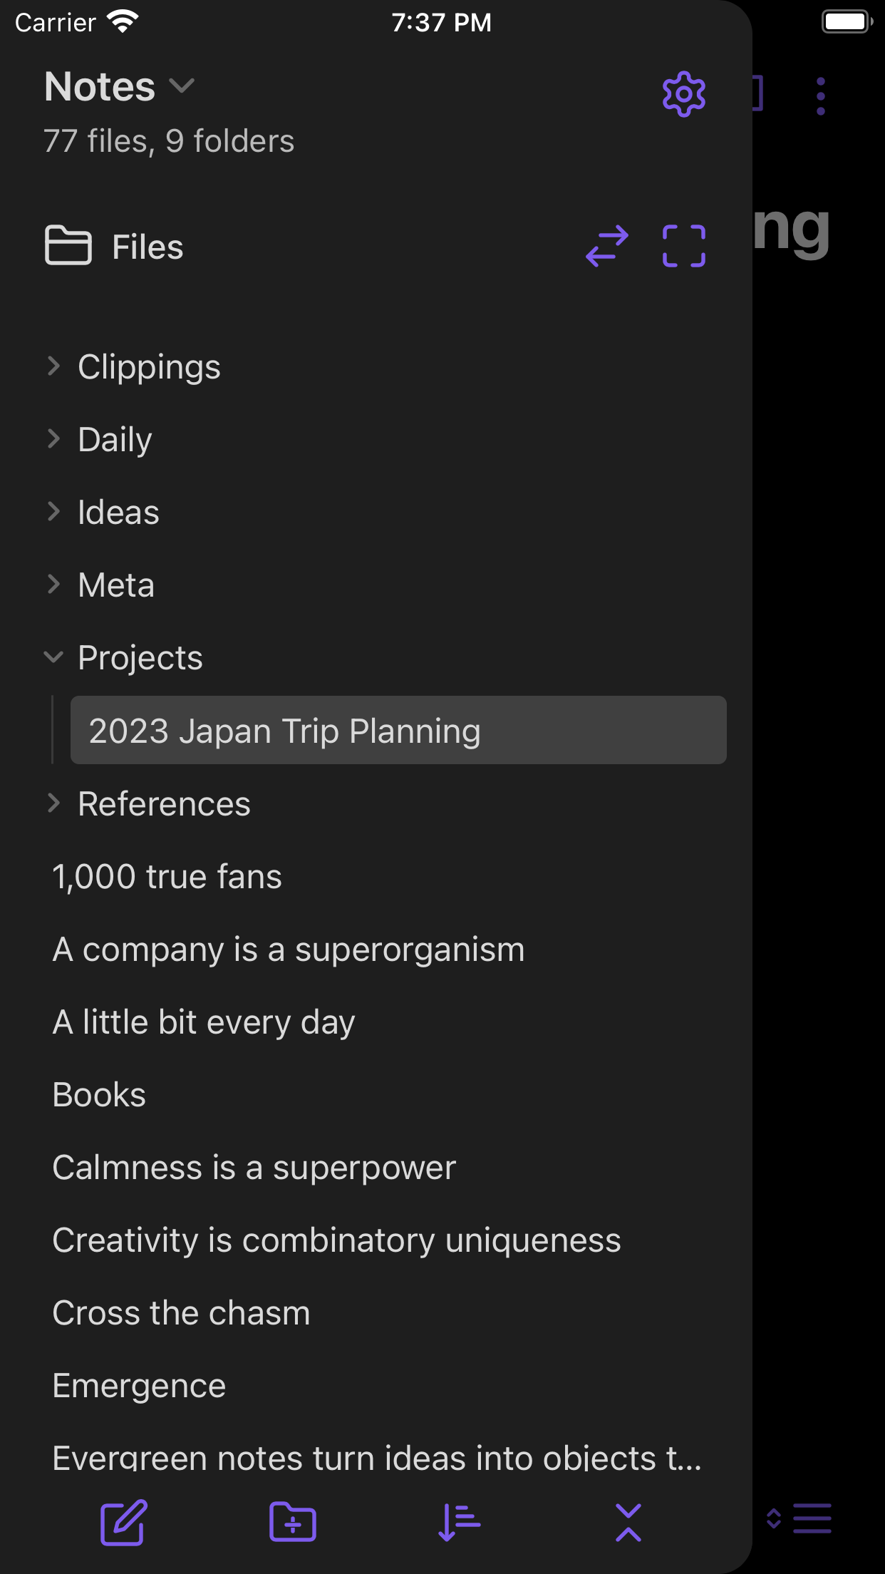Expand the Files pane to fullscreen
Screen dimensions: 885x1574
[x=683, y=246]
